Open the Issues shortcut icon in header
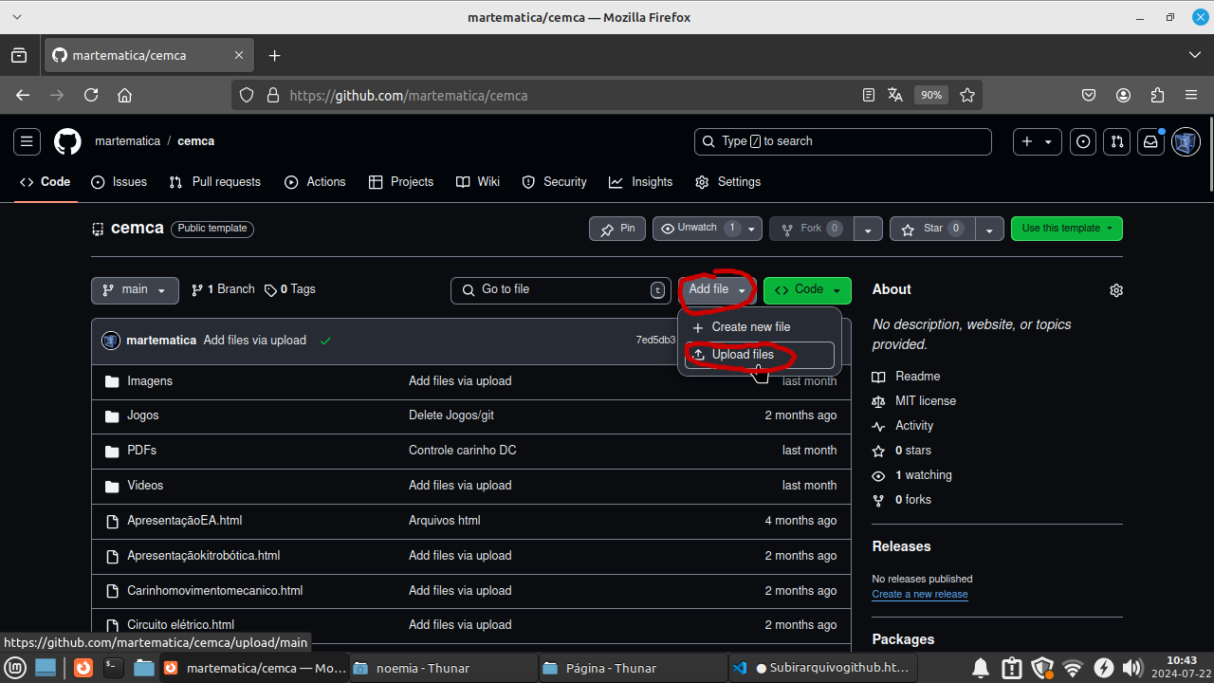The height and width of the screenshot is (683, 1214). (1083, 142)
